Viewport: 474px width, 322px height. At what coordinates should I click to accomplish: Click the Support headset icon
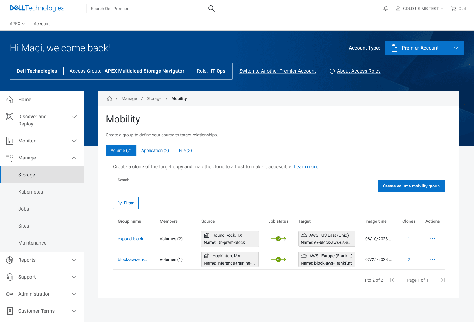[x=10, y=277]
